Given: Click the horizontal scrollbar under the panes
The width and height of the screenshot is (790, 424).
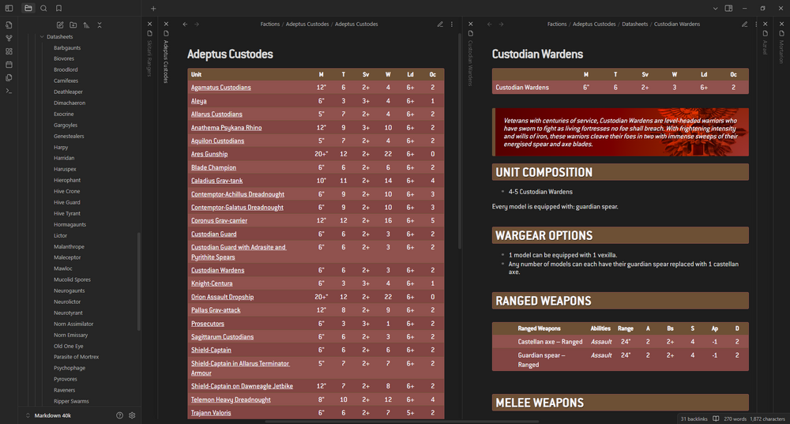Looking at the screenshot, I should tap(402, 422).
